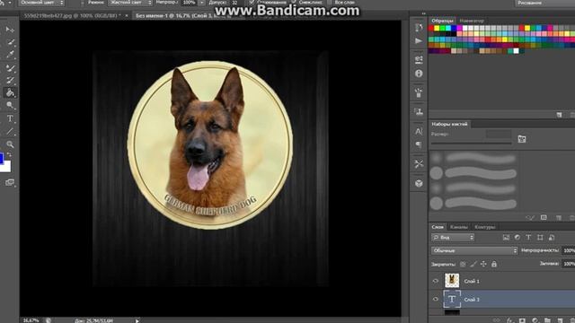The image size is (575, 323).
Task: Open the Paragraph panel icon
Action: (x=419, y=145)
